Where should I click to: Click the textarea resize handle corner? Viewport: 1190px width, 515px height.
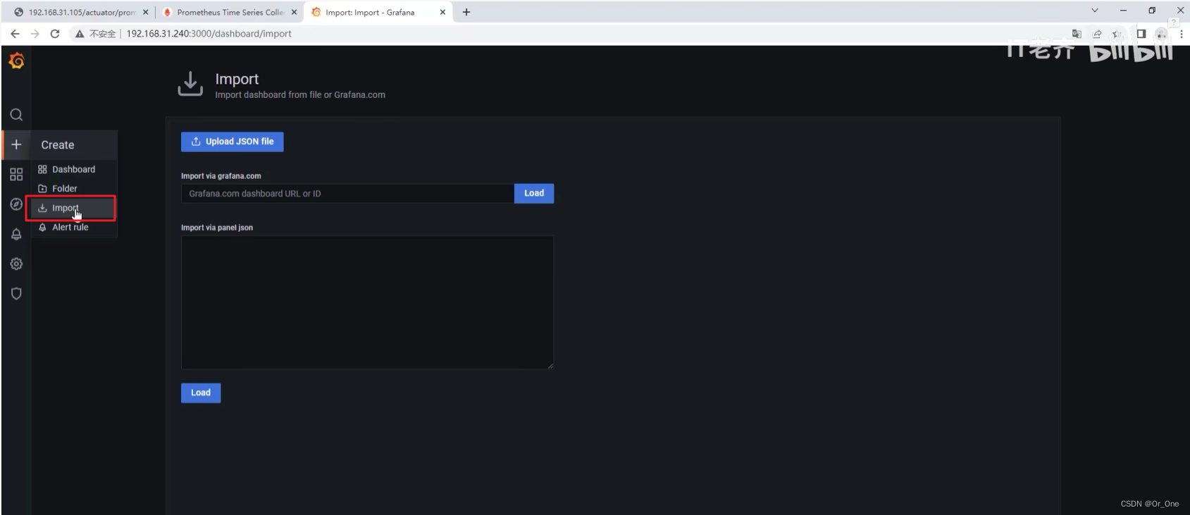550,366
